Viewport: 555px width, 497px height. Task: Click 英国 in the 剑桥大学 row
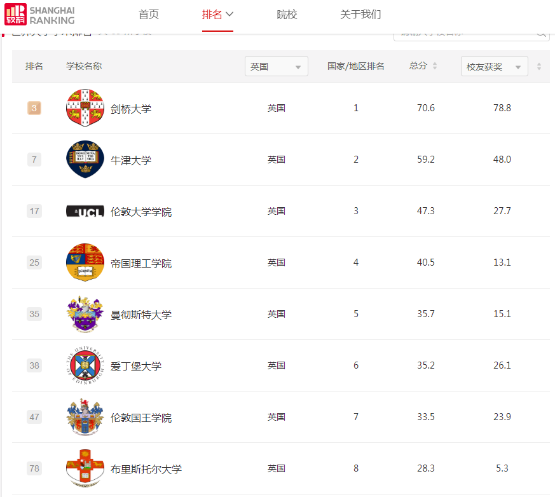(277, 108)
